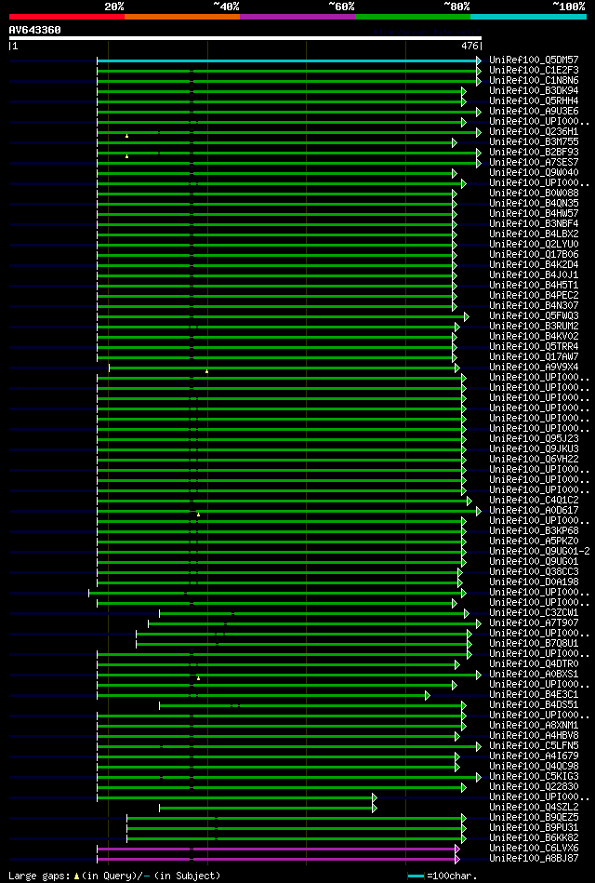The width and height of the screenshot is (595, 883).
Task: Click the UniRef100_Q9JKU3 label
Action: (x=534, y=449)
